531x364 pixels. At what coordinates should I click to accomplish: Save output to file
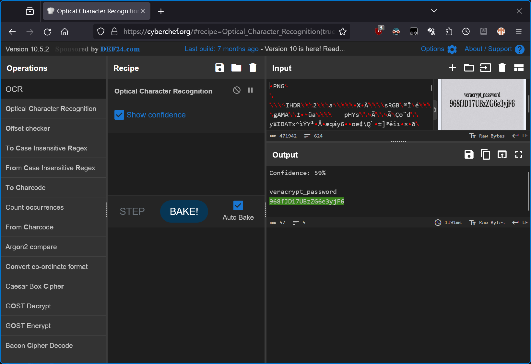click(x=469, y=155)
